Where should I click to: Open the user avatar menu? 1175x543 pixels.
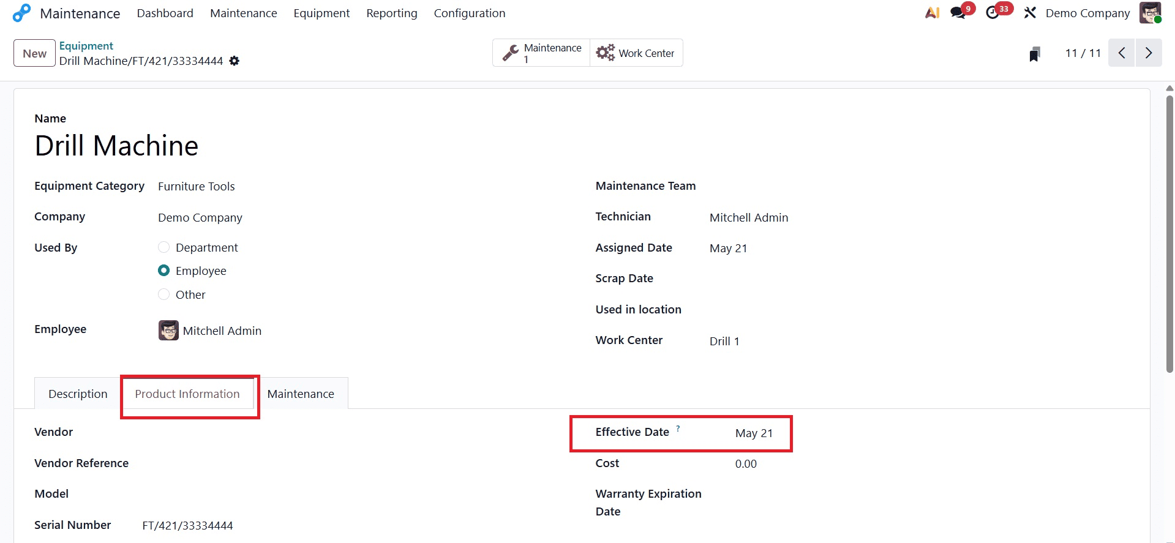point(1150,13)
